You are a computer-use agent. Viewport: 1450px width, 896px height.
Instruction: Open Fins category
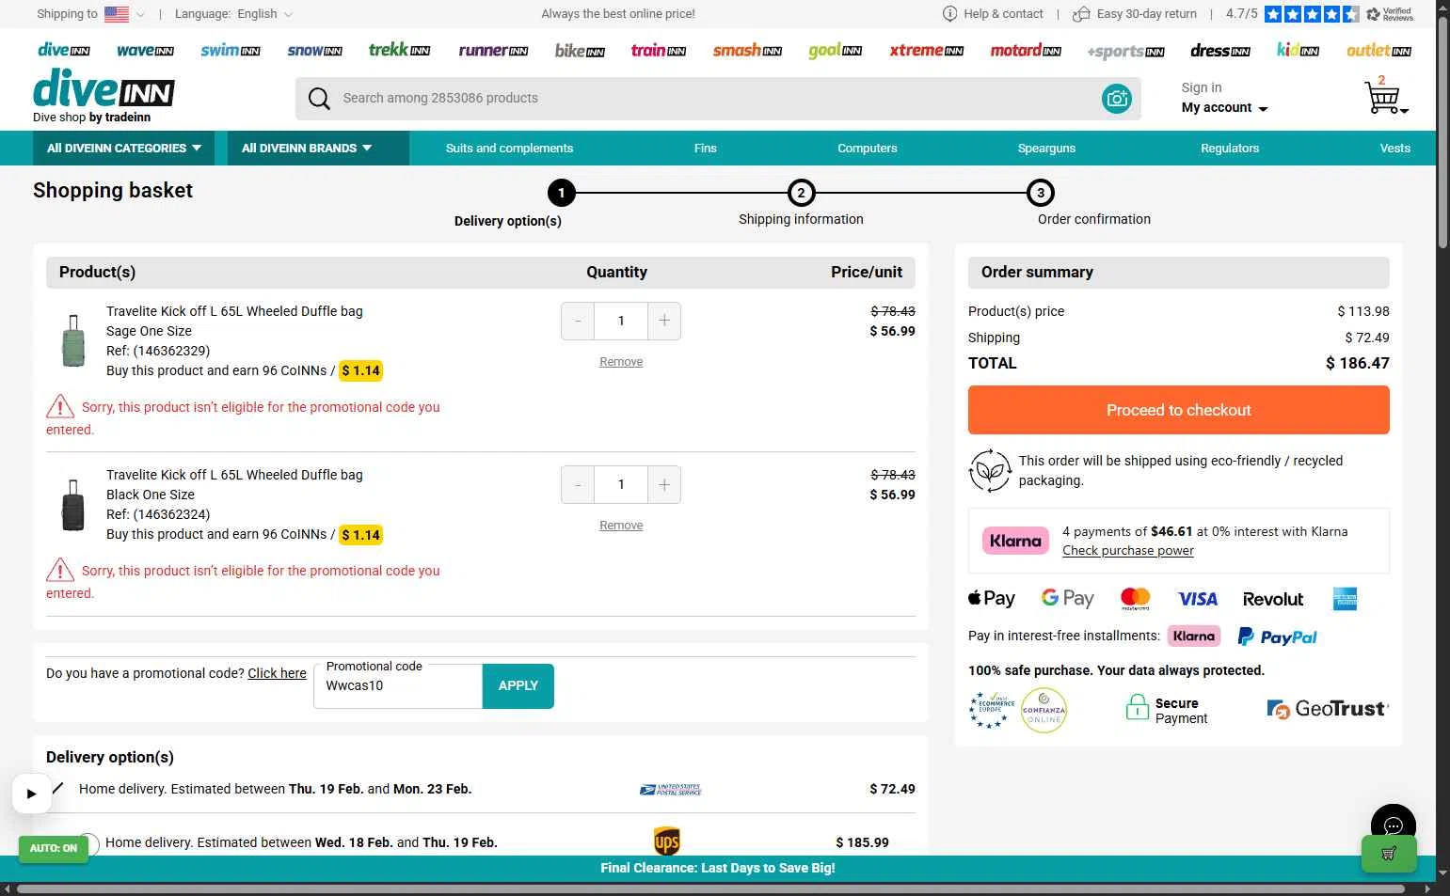[x=705, y=149]
